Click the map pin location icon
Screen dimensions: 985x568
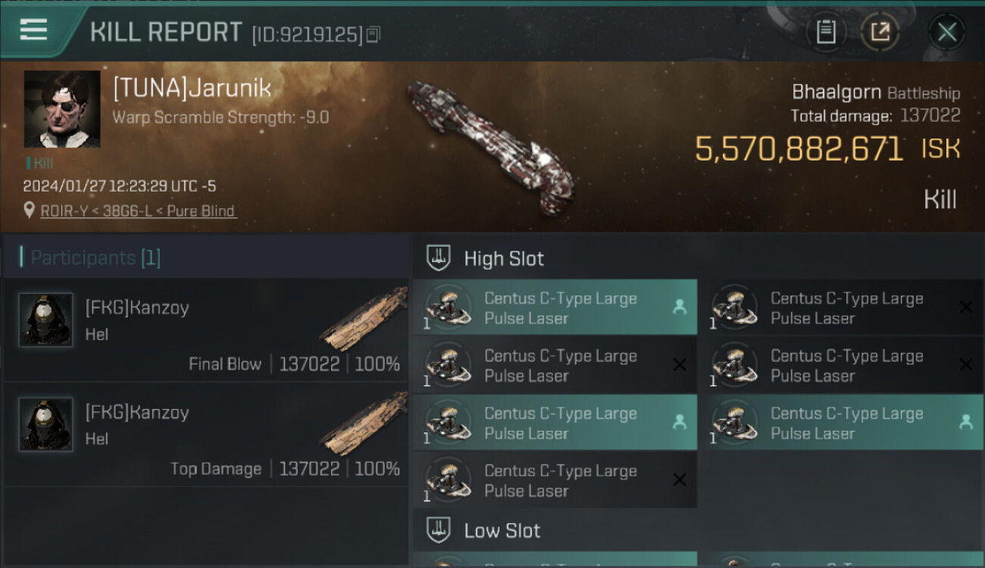point(29,211)
